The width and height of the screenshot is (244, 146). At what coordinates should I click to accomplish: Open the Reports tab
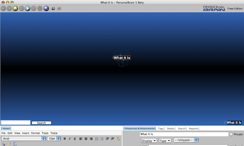[194, 129]
